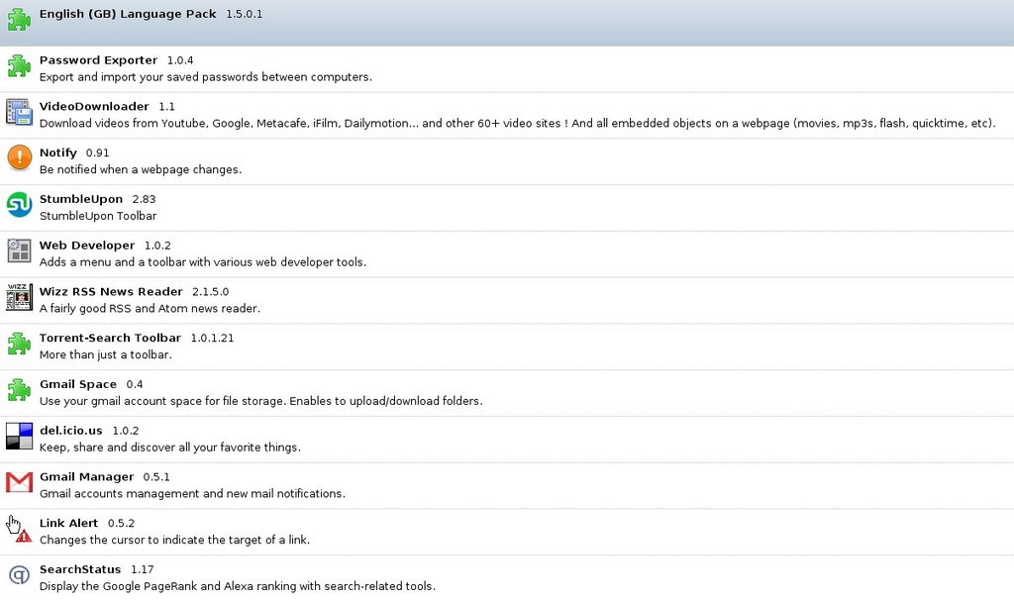The width and height of the screenshot is (1014, 601).
Task: Select the StumbleUpon extension name
Action: click(81, 199)
